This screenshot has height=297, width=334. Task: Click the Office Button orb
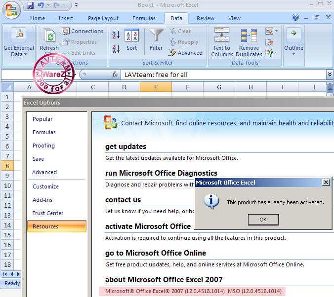coord(11,10)
